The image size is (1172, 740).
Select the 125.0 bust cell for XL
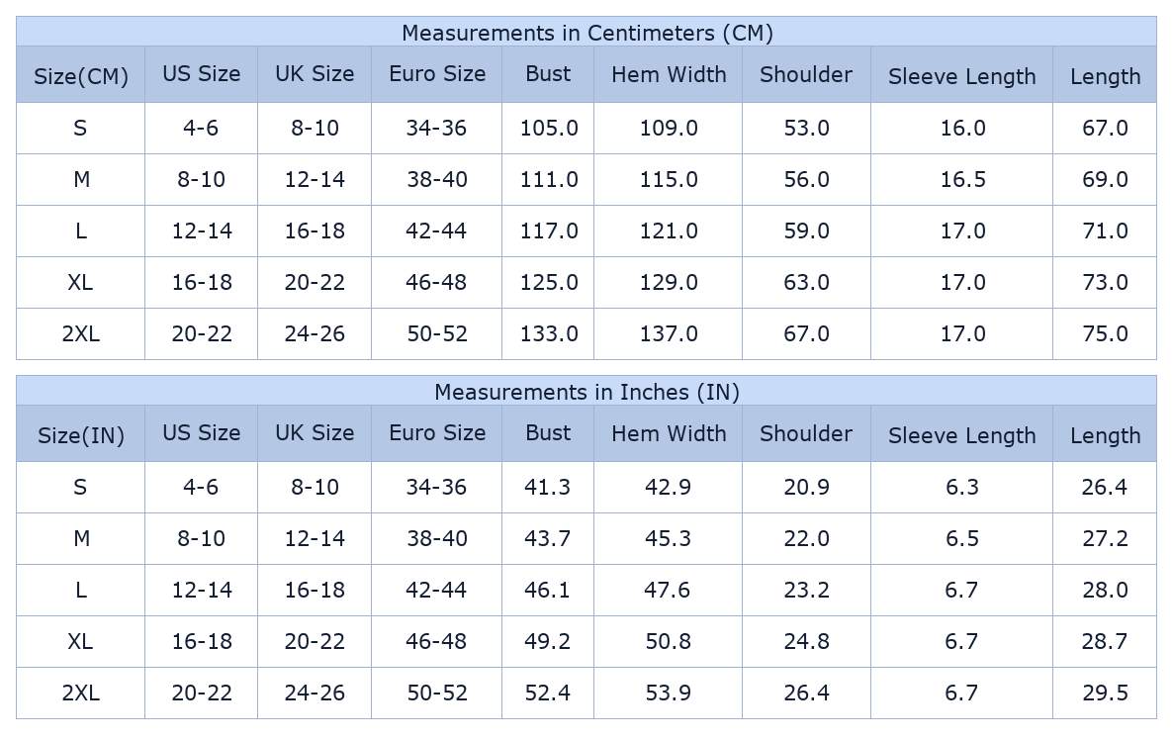[x=549, y=283]
